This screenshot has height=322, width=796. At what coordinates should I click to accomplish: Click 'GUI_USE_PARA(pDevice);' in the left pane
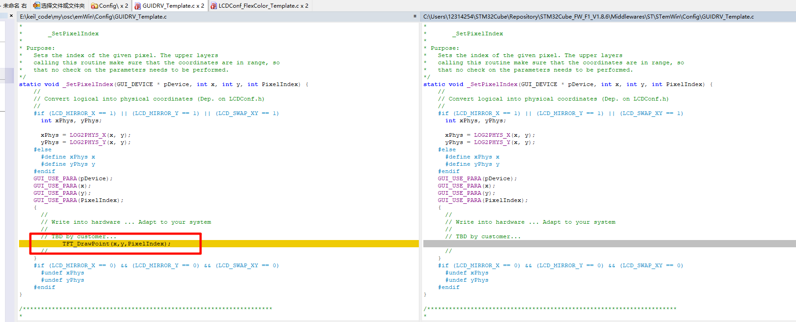(73, 178)
